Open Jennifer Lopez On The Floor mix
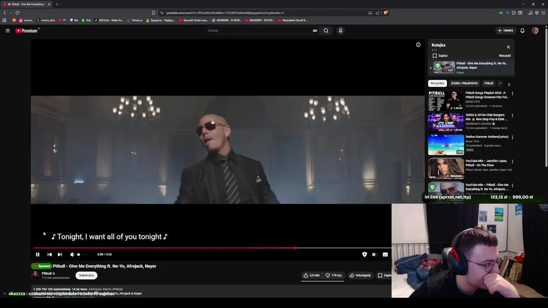 click(446, 169)
